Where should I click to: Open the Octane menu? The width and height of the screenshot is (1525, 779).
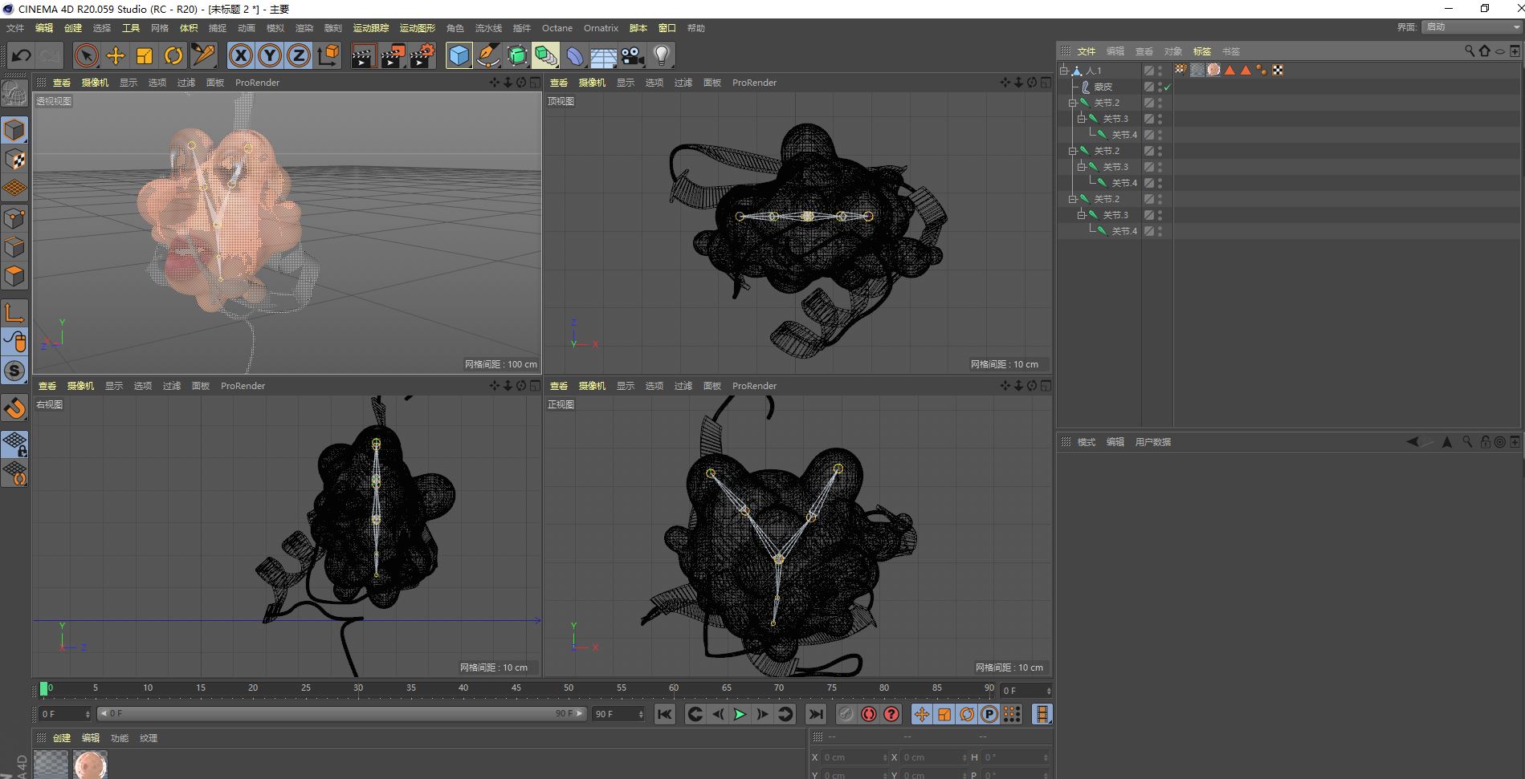pyautogui.click(x=557, y=28)
